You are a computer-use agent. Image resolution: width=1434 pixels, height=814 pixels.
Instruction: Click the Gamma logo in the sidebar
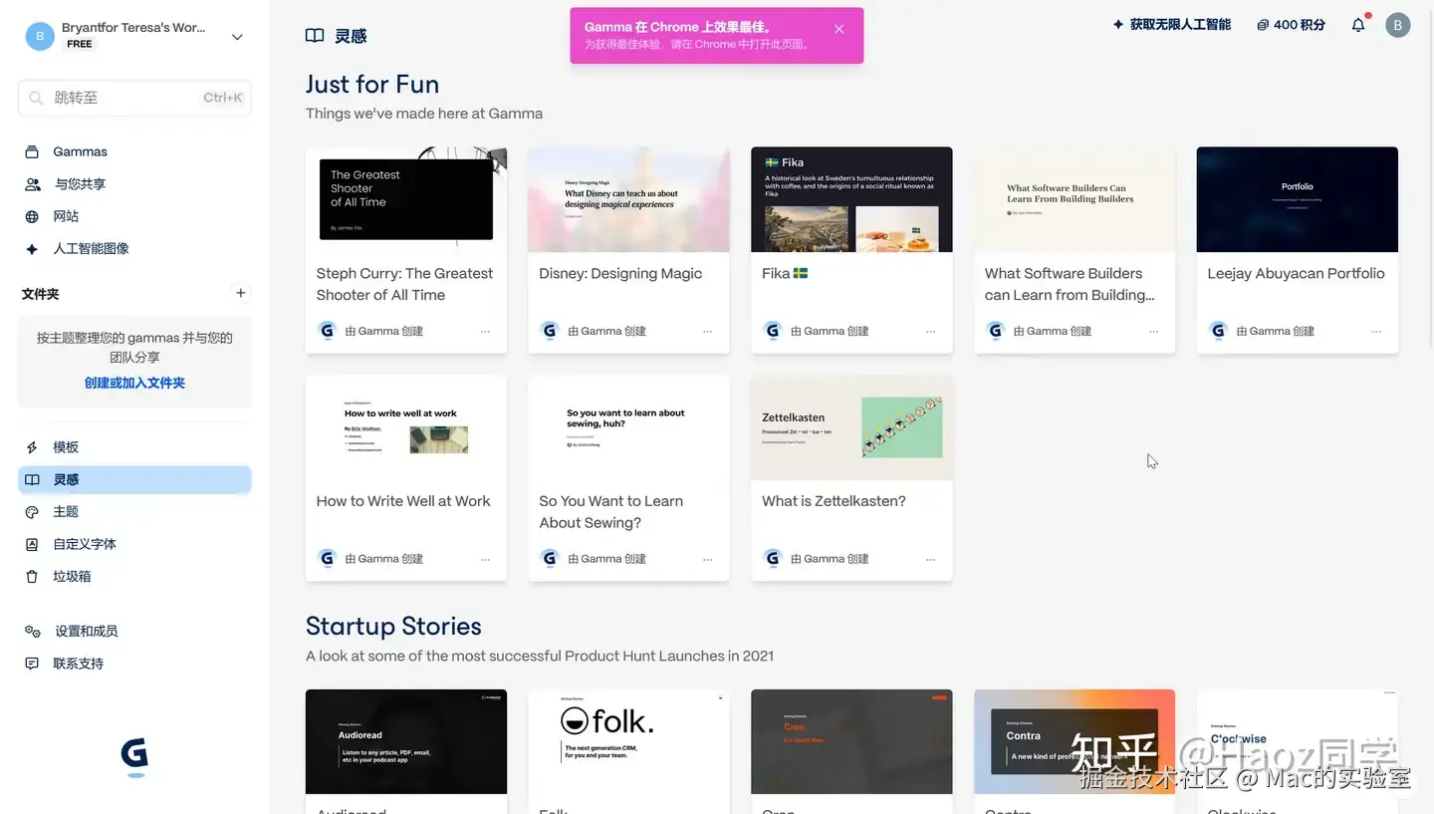(x=134, y=756)
